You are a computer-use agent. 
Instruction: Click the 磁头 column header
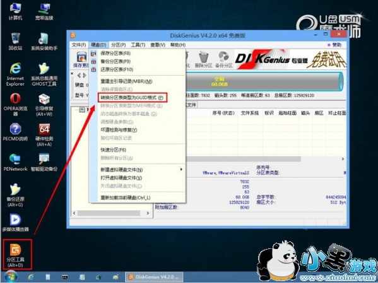tap(305, 113)
